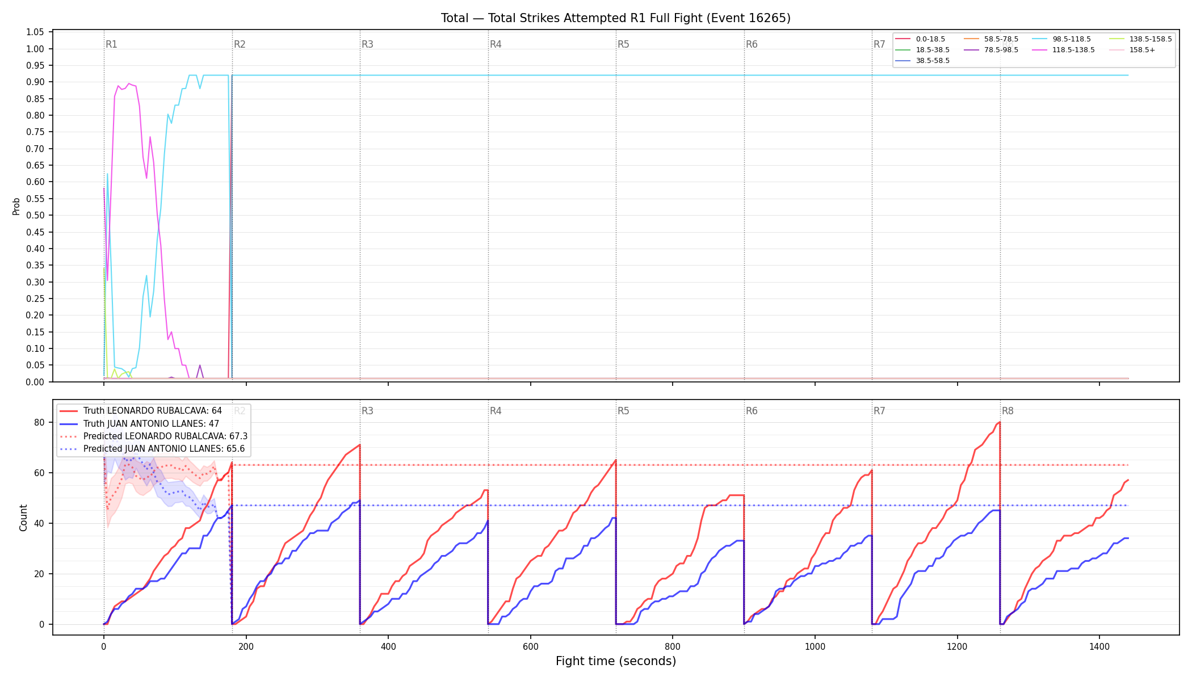Screen dimensions: 1192x681
Task: Click the 0.0-18.5 legend line swatch
Action: point(903,39)
